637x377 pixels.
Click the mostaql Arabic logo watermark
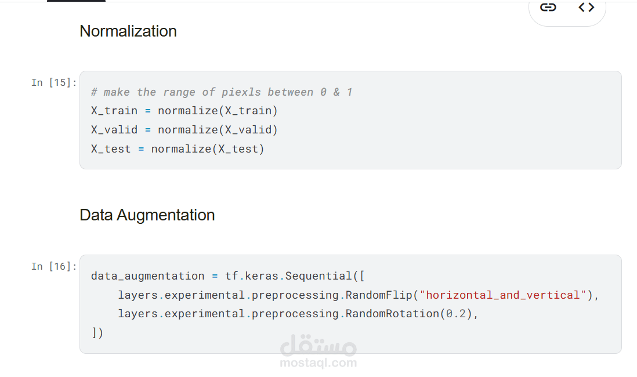click(x=318, y=346)
